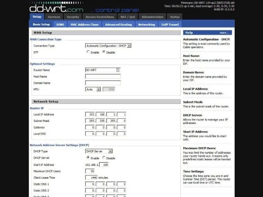The width and height of the screenshot is (263, 197).
Task: Select Disable for STP
Action: pos(104,52)
